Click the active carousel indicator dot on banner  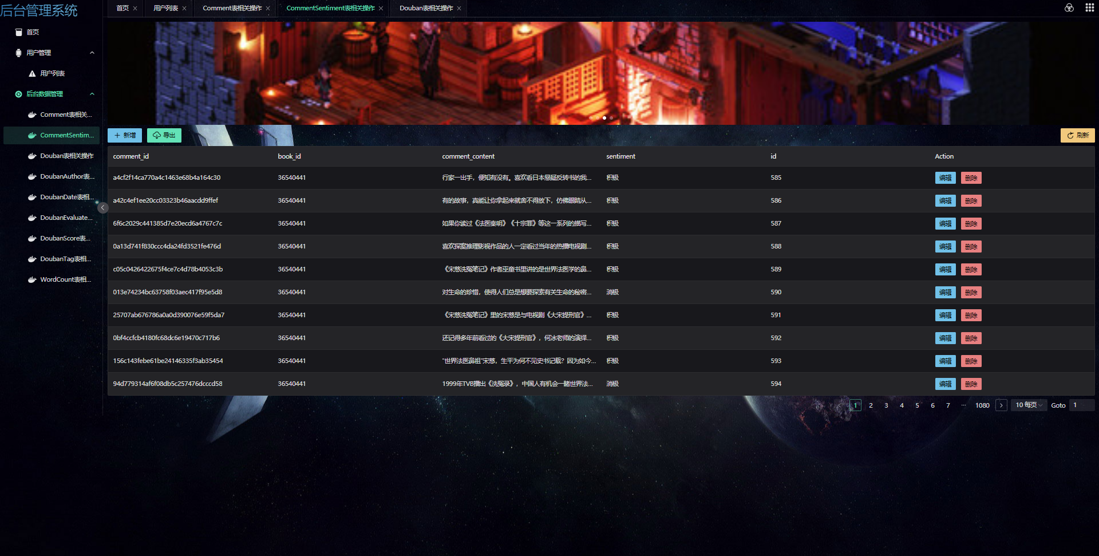604,118
